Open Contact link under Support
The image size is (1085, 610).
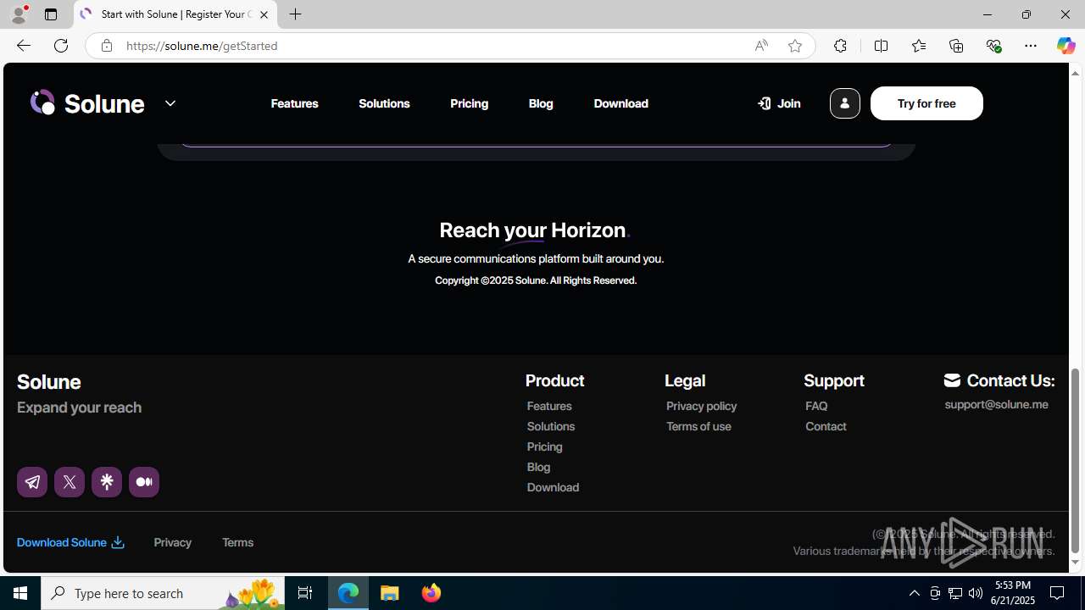[826, 426]
